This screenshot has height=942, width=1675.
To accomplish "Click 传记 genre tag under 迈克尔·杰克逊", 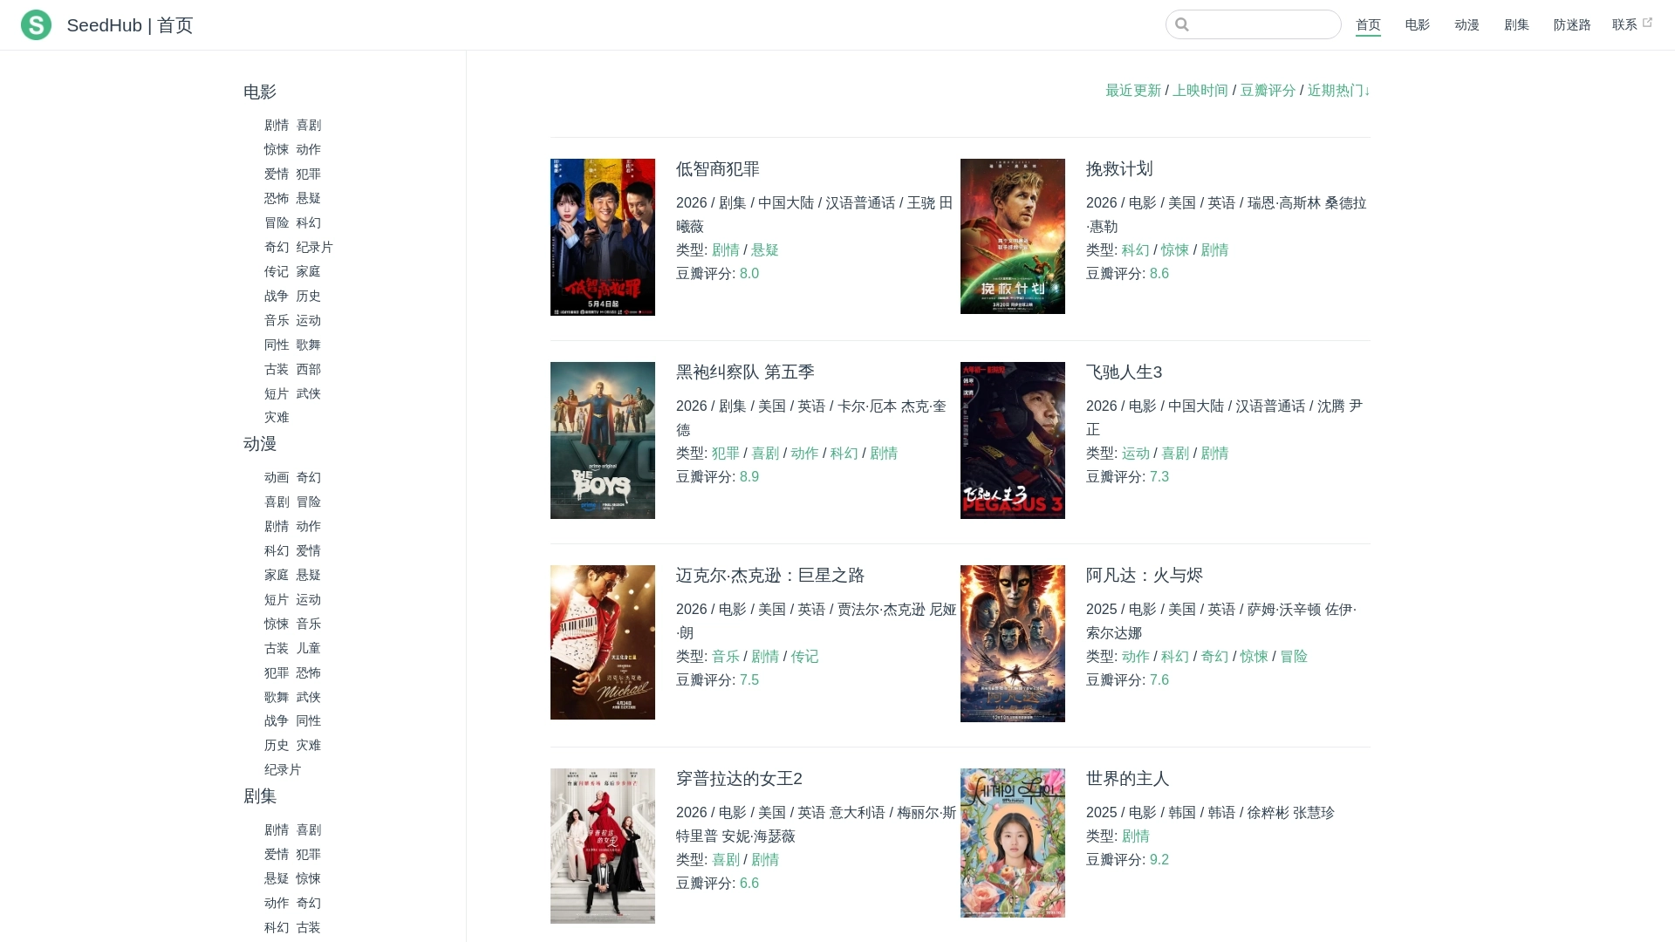I will (x=804, y=657).
